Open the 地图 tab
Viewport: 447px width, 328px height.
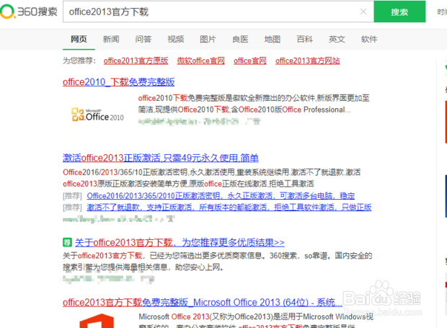coord(273,39)
